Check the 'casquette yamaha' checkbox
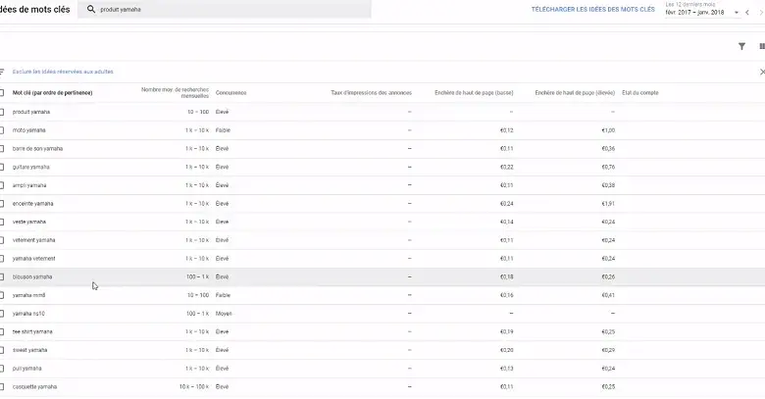 [1, 387]
